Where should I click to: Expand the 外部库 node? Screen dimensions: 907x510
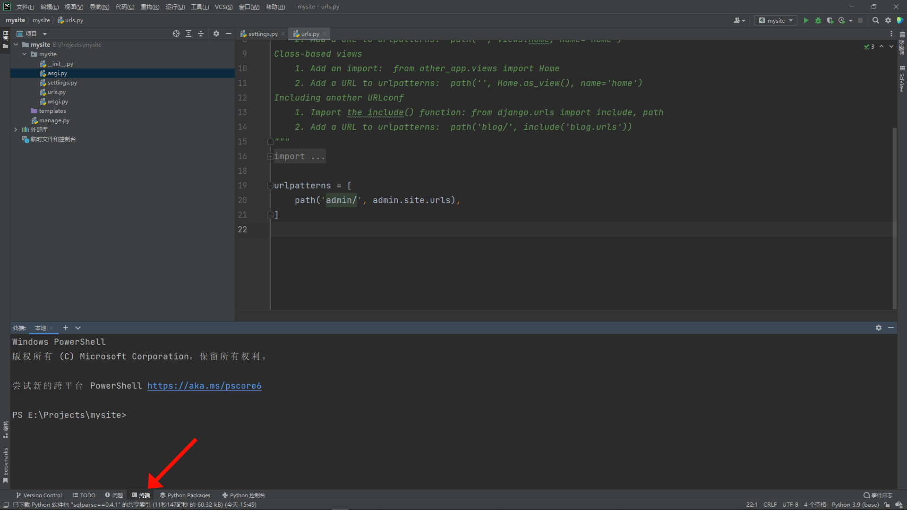point(16,130)
